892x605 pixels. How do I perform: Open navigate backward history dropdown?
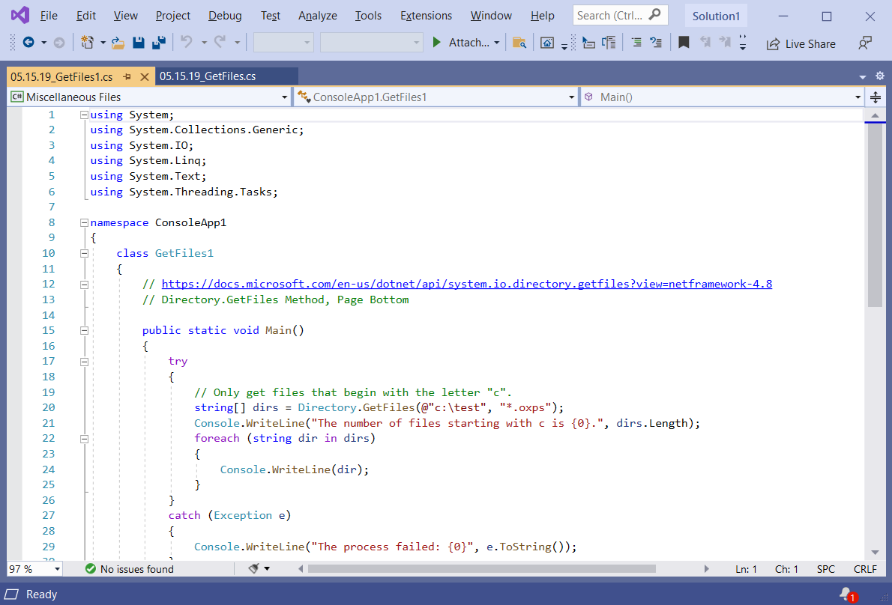click(x=43, y=43)
